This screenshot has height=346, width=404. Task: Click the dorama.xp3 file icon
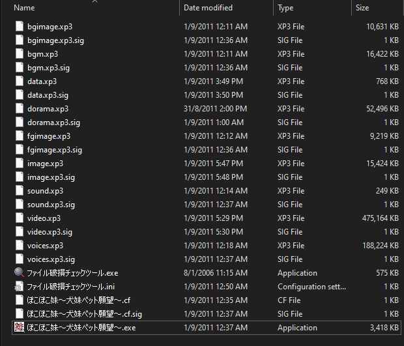click(x=19, y=109)
